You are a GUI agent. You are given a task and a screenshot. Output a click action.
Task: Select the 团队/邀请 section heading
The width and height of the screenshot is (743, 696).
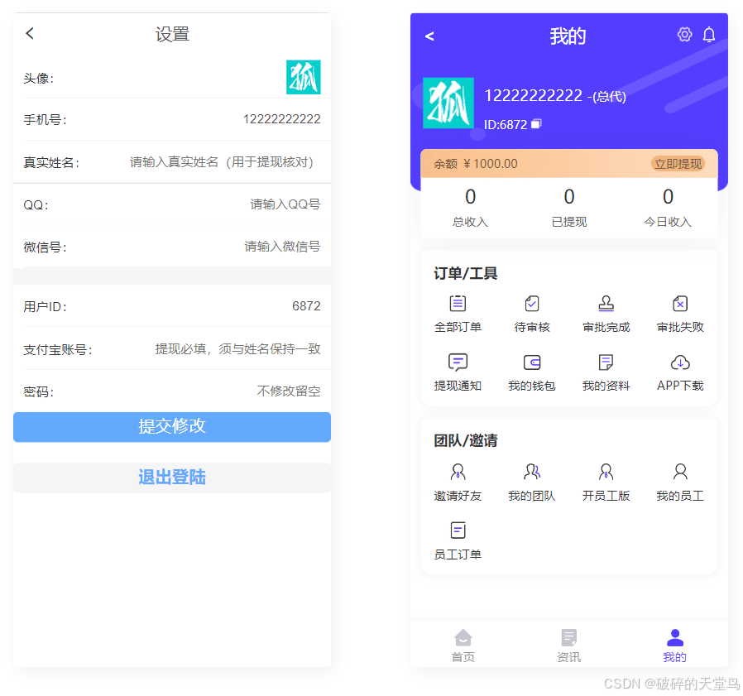tap(465, 440)
